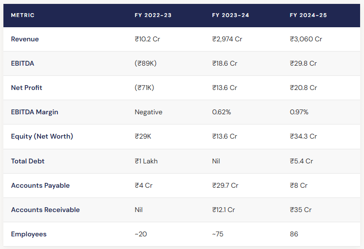Select the 0.97% EBITDA margin cell
The height and width of the screenshot is (249, 364).
(x=299, y=112)
